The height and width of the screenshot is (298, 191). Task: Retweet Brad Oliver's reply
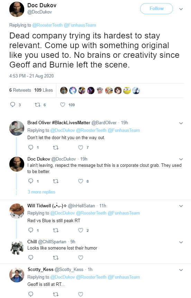click(x=55, y=147)
